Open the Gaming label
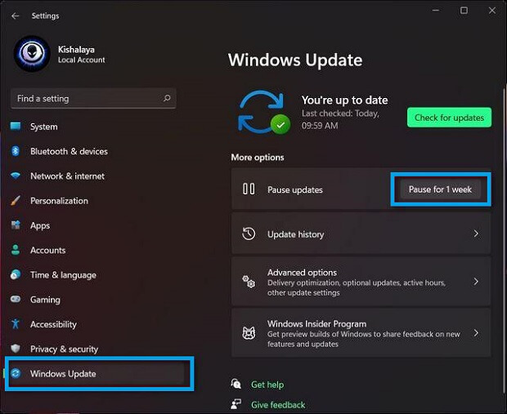The width and height of the screenshot is (507, 414). 45,300
